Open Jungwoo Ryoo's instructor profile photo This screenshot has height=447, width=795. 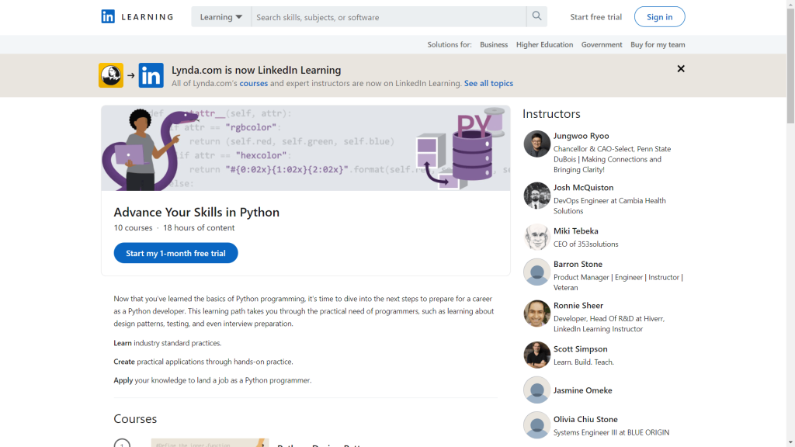point(536,144)
